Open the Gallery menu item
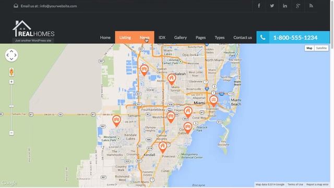The width and height of the screenshot is (334, 188). click(x=181, y=38)
